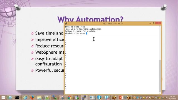Image resolution: width=178 pixels, height=100 pixels.
Task: Click the 'Powerful secur' bullet on slide
Action: [x=50, y=70]
